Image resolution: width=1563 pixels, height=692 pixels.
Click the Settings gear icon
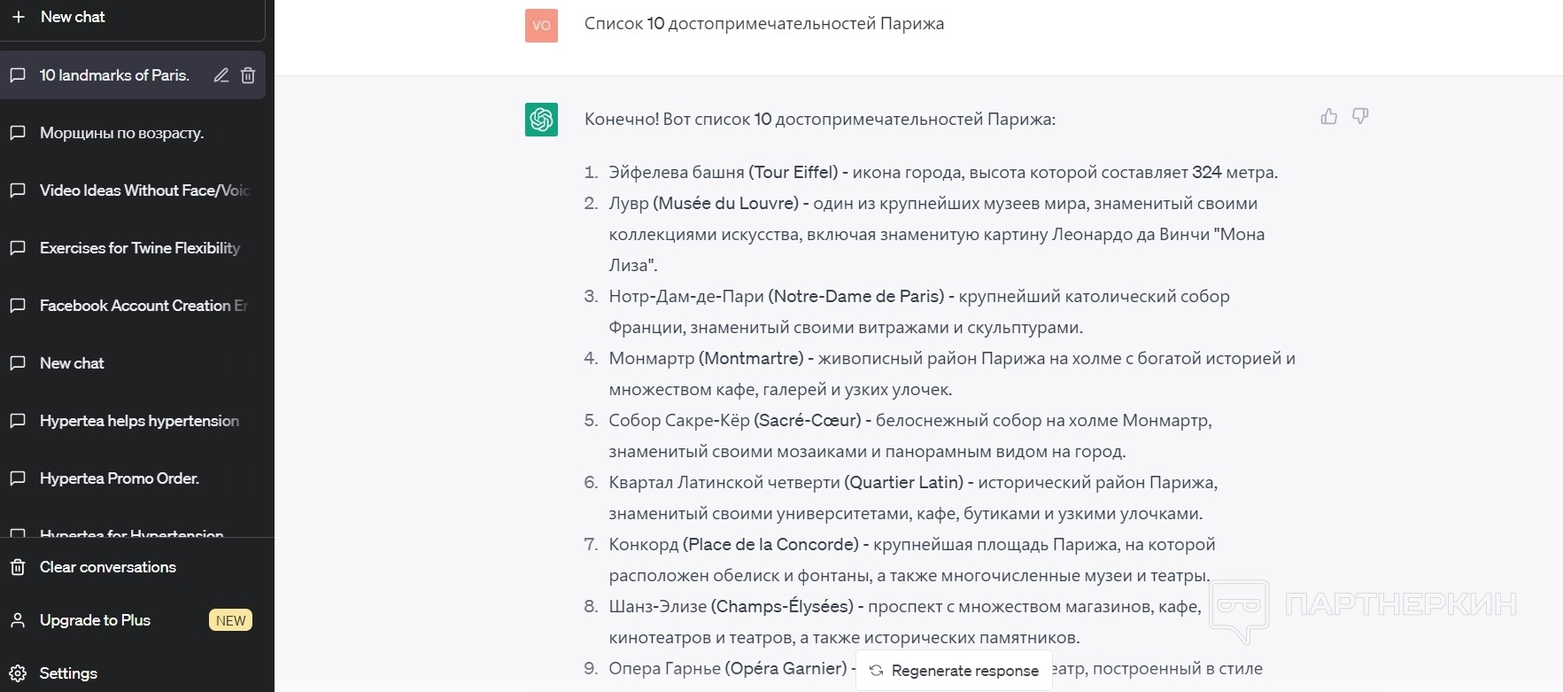(18, 673)
